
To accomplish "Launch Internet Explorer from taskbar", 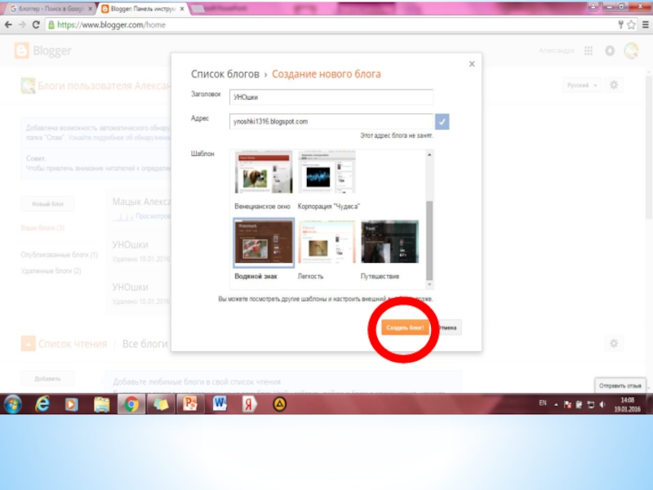I will (x=42, y=404).
